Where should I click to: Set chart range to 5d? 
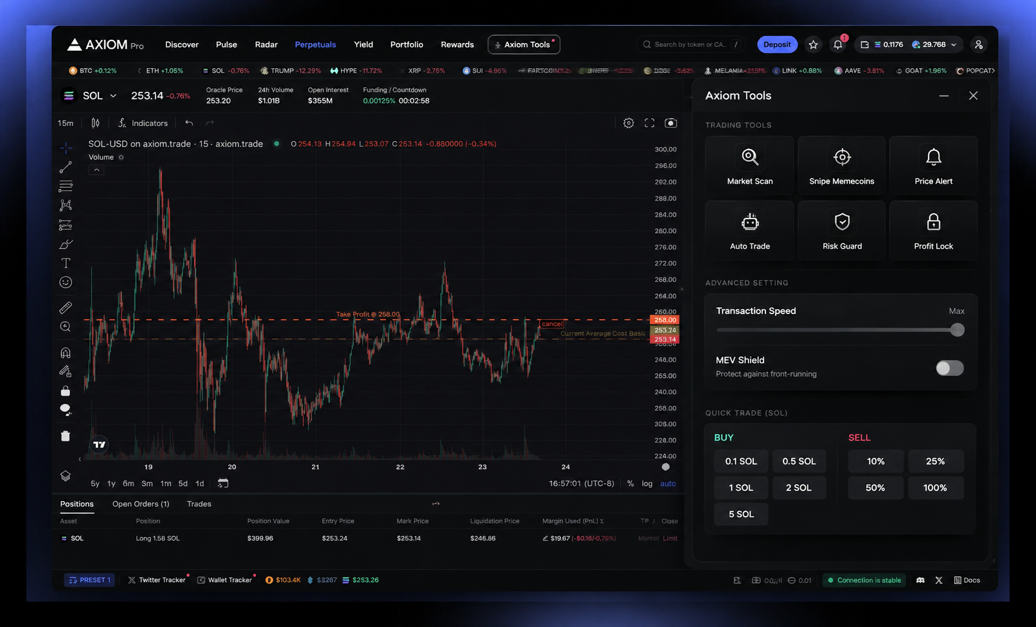coord(183,484)
